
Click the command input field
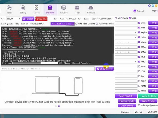pyautogui.click(x=48, y=69)
